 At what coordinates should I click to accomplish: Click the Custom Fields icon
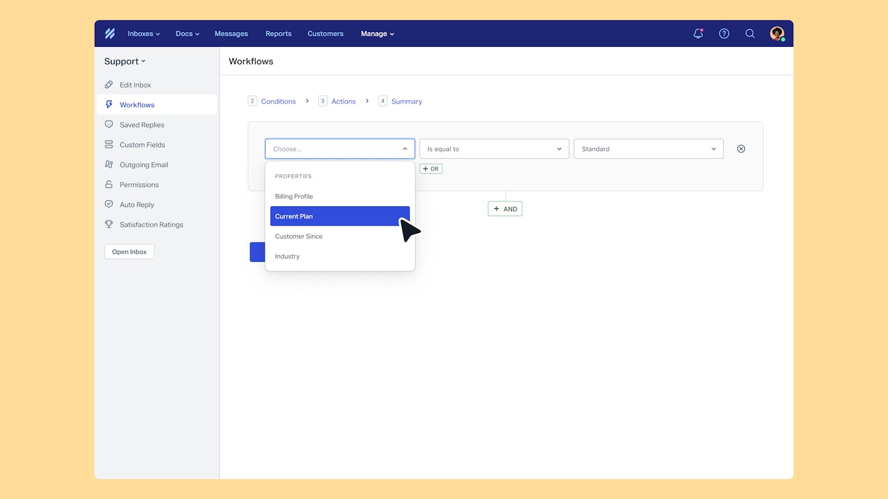tap(109, 145)
